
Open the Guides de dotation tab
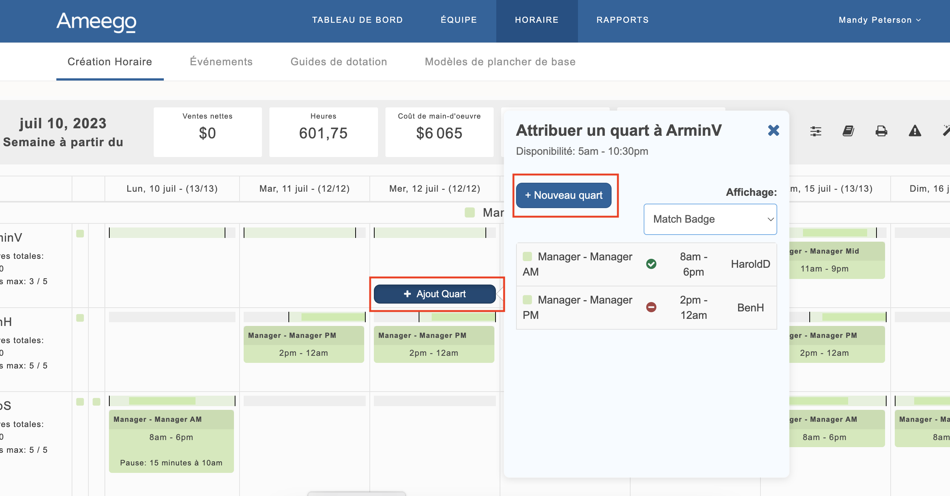coord(339,62)
